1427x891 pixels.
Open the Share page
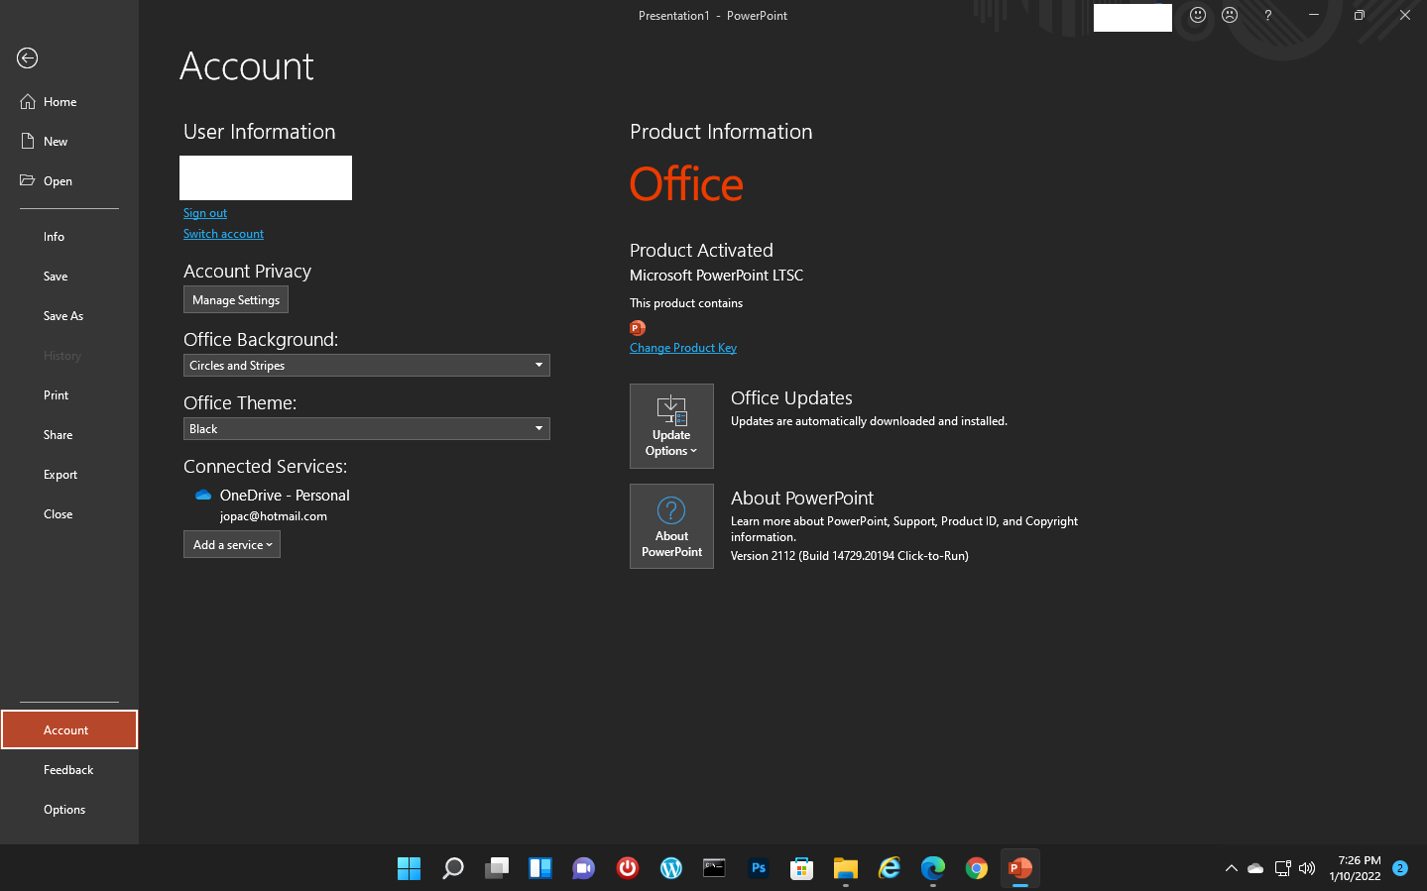coord(69,435)
